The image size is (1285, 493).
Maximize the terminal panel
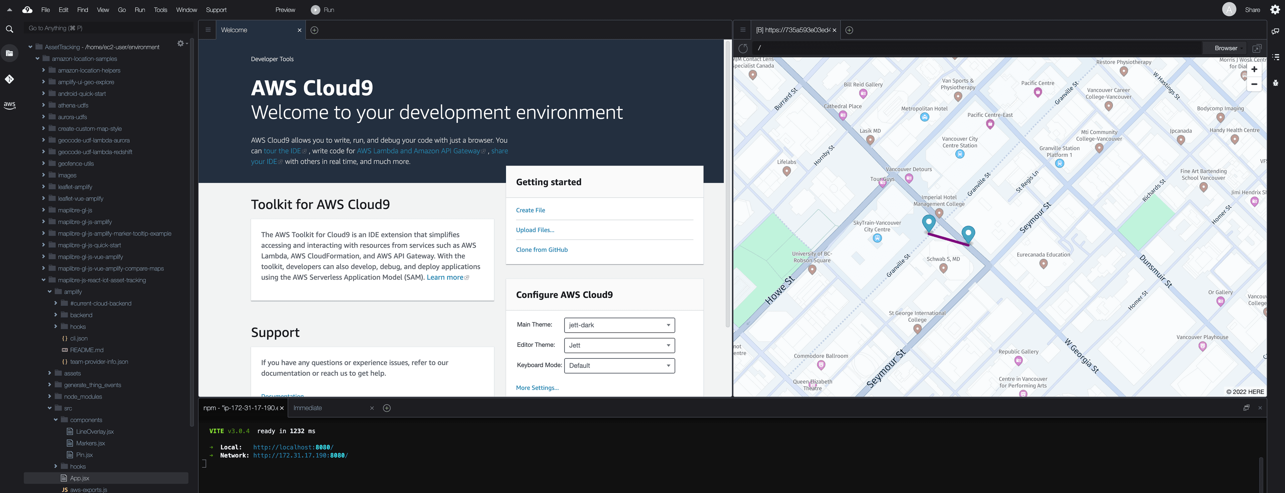click(x=1246, y=408)
